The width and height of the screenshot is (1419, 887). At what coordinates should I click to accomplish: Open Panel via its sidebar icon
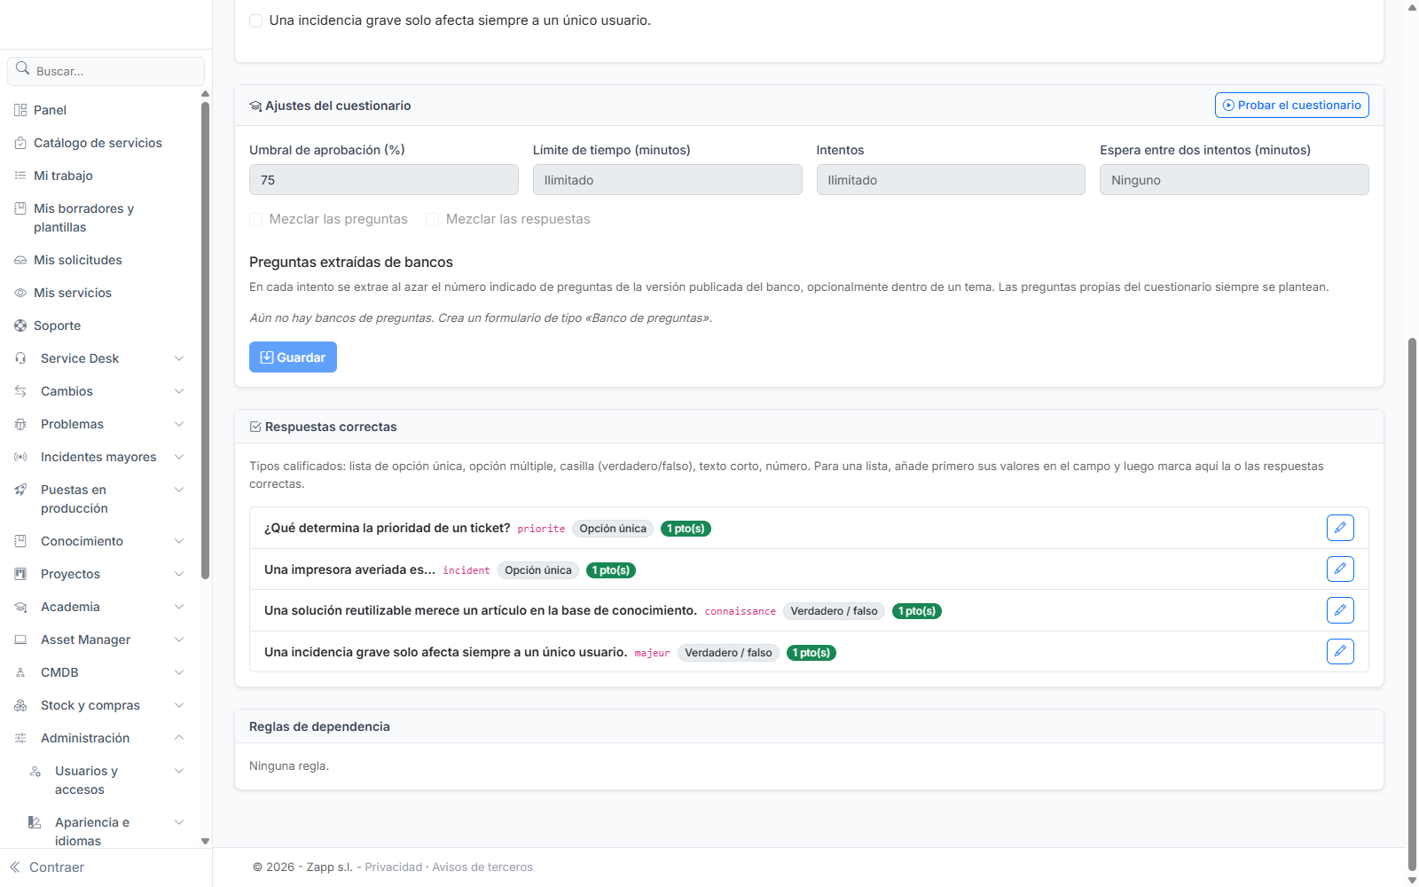click(20, 110)
